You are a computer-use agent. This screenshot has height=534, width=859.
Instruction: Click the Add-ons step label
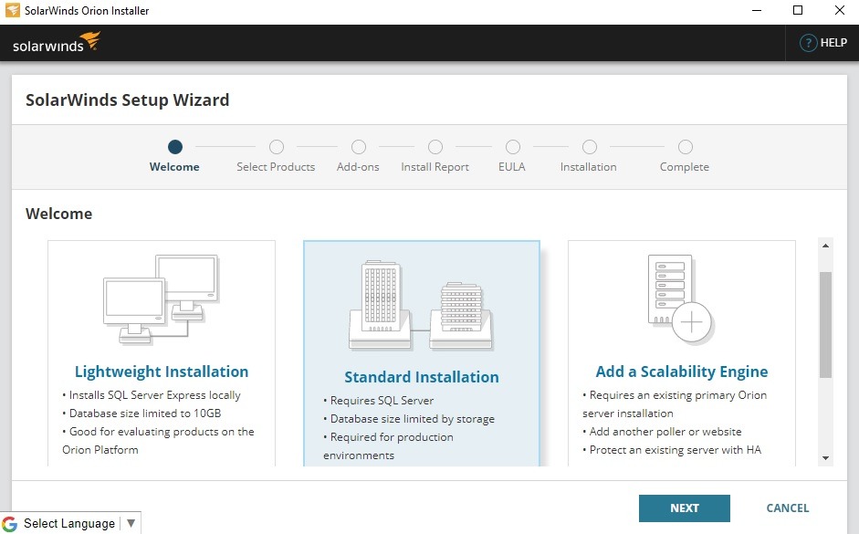[x=358, y=166]
